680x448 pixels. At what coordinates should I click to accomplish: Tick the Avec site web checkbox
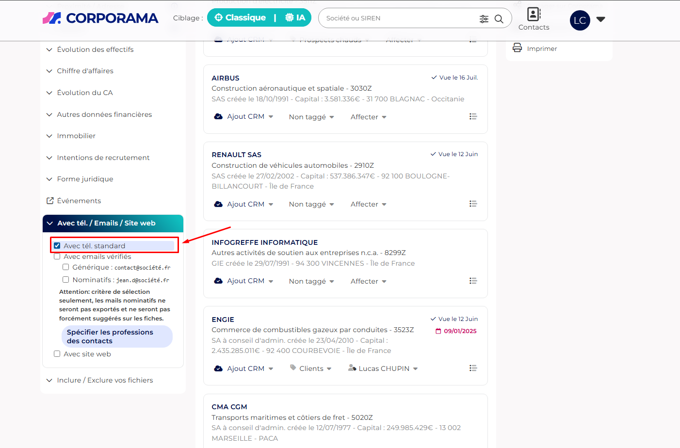pos(57,354)
